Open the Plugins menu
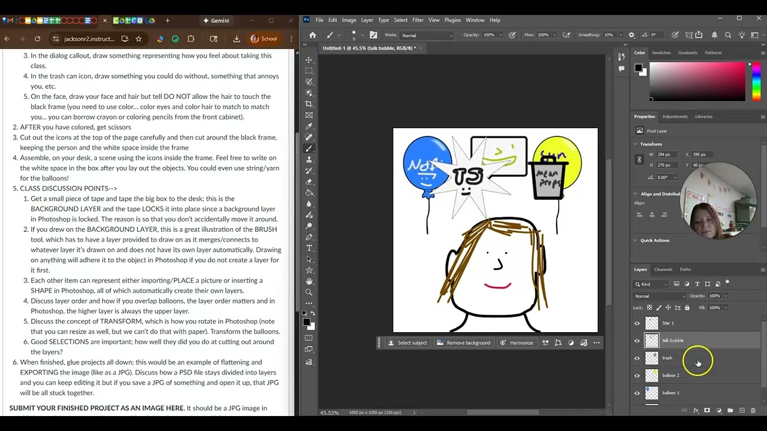The height and width of the screenshot is (431, 767). pyautogui.click(x=452, y=20)
